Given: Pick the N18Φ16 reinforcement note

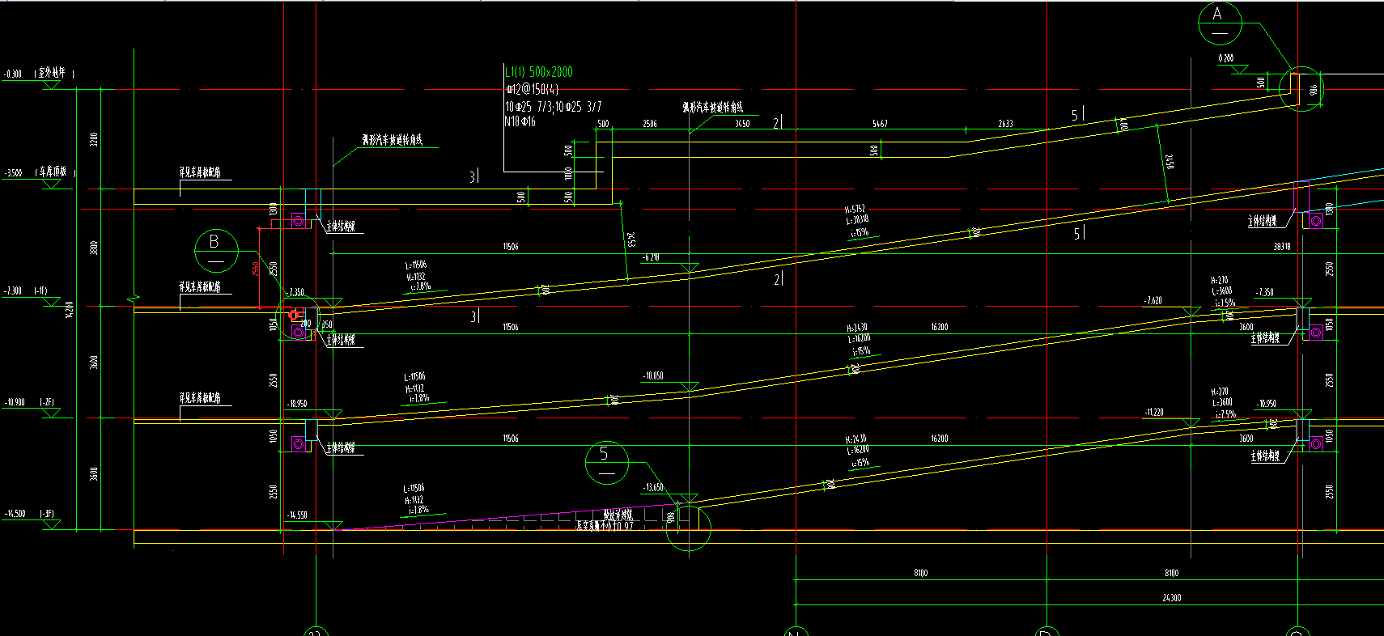Looking at the screenshot, I should tap(520, 121).
